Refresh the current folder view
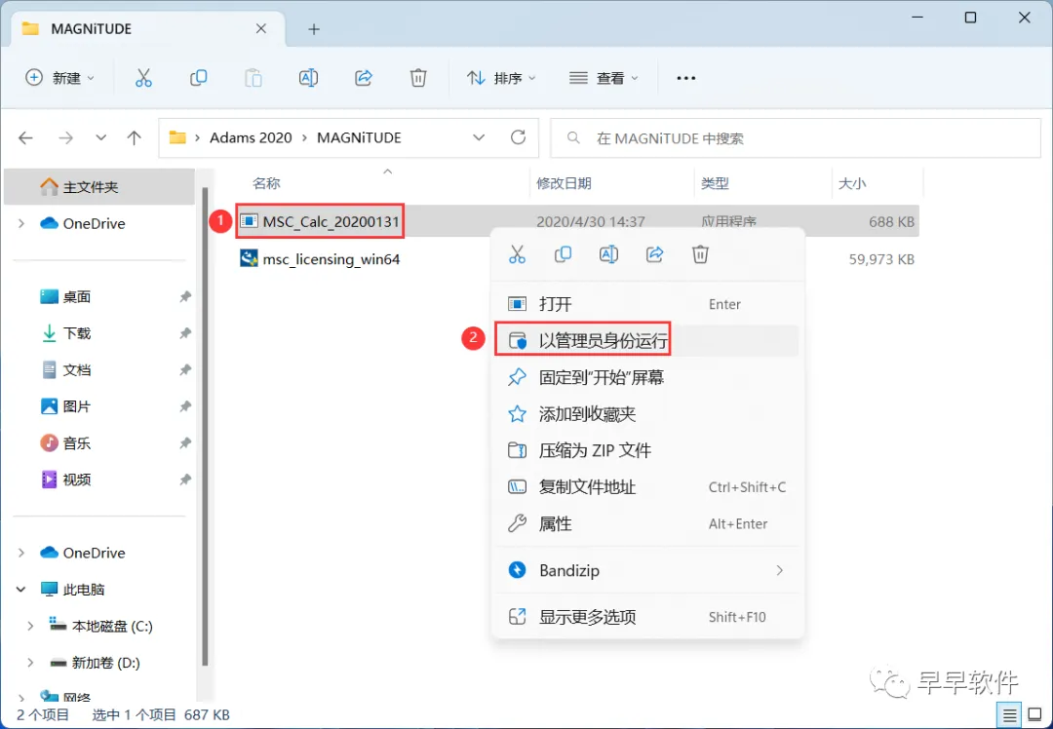Screen dimensions: 1053x729 [x=518, y=137]
